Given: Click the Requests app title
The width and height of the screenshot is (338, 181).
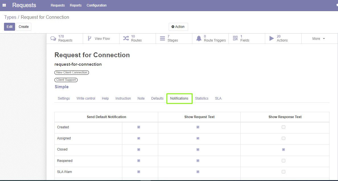Looking at the screenshot, I should [x=24, y=5].
